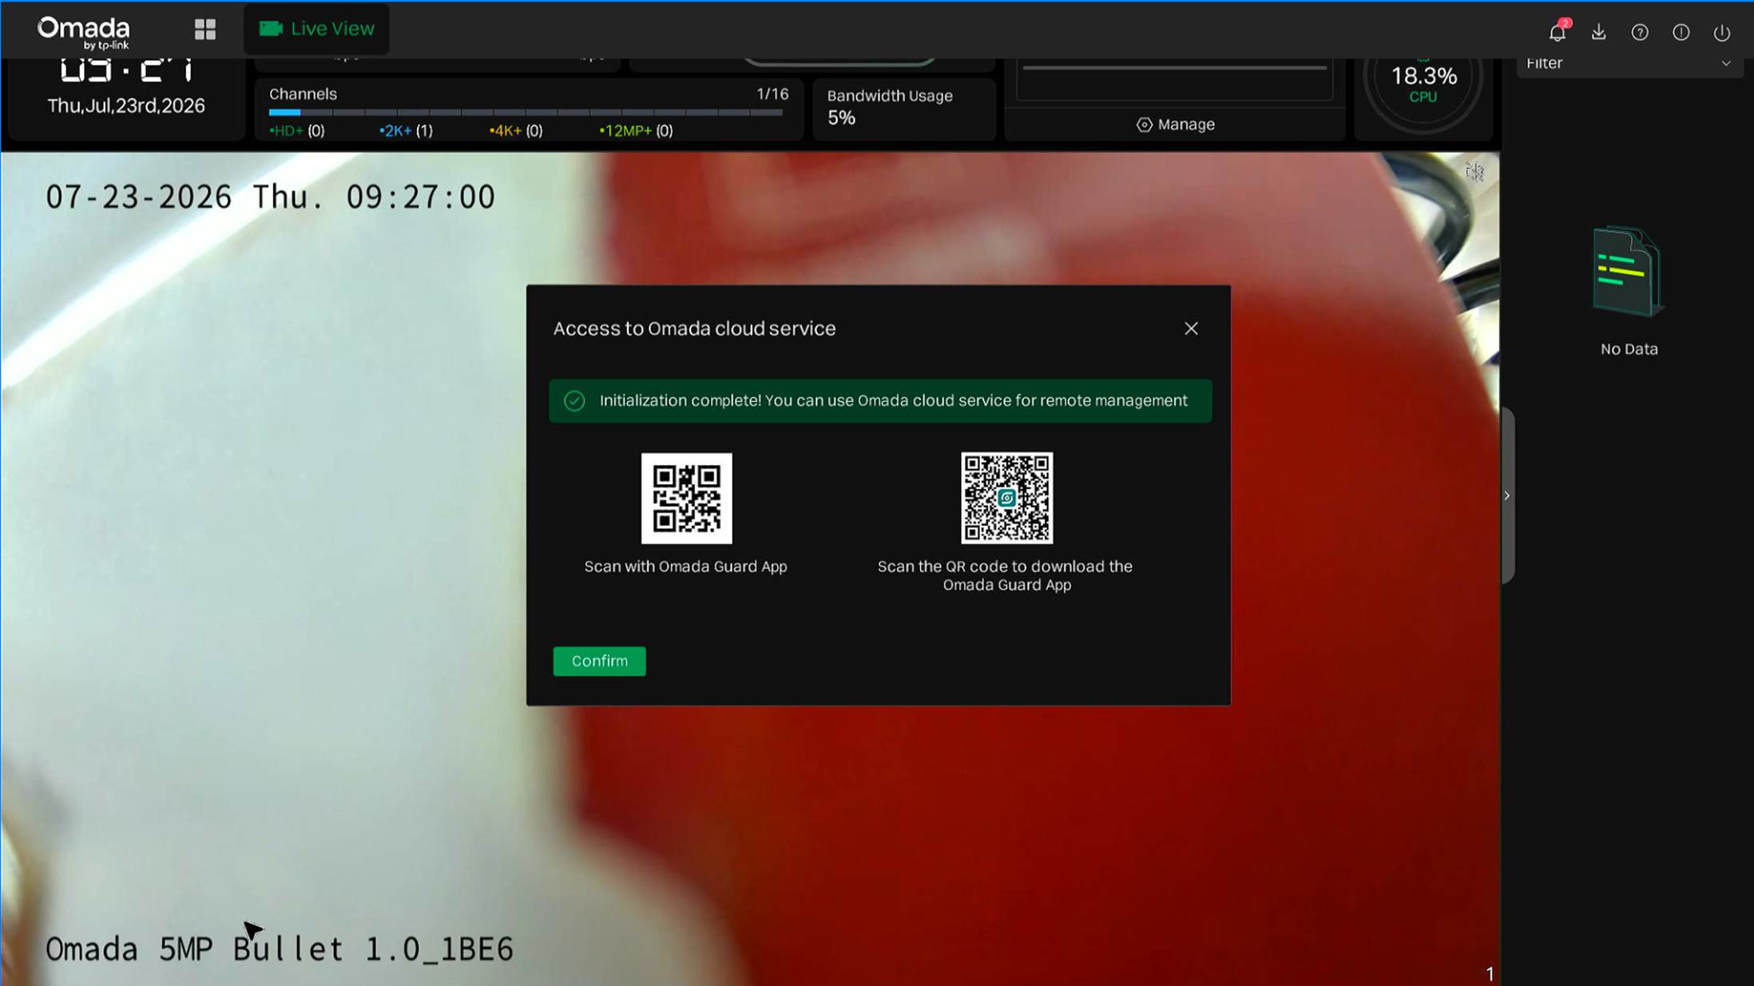
Task: Click the Omada Guard App scan QR code
Action: click(686, 498)
